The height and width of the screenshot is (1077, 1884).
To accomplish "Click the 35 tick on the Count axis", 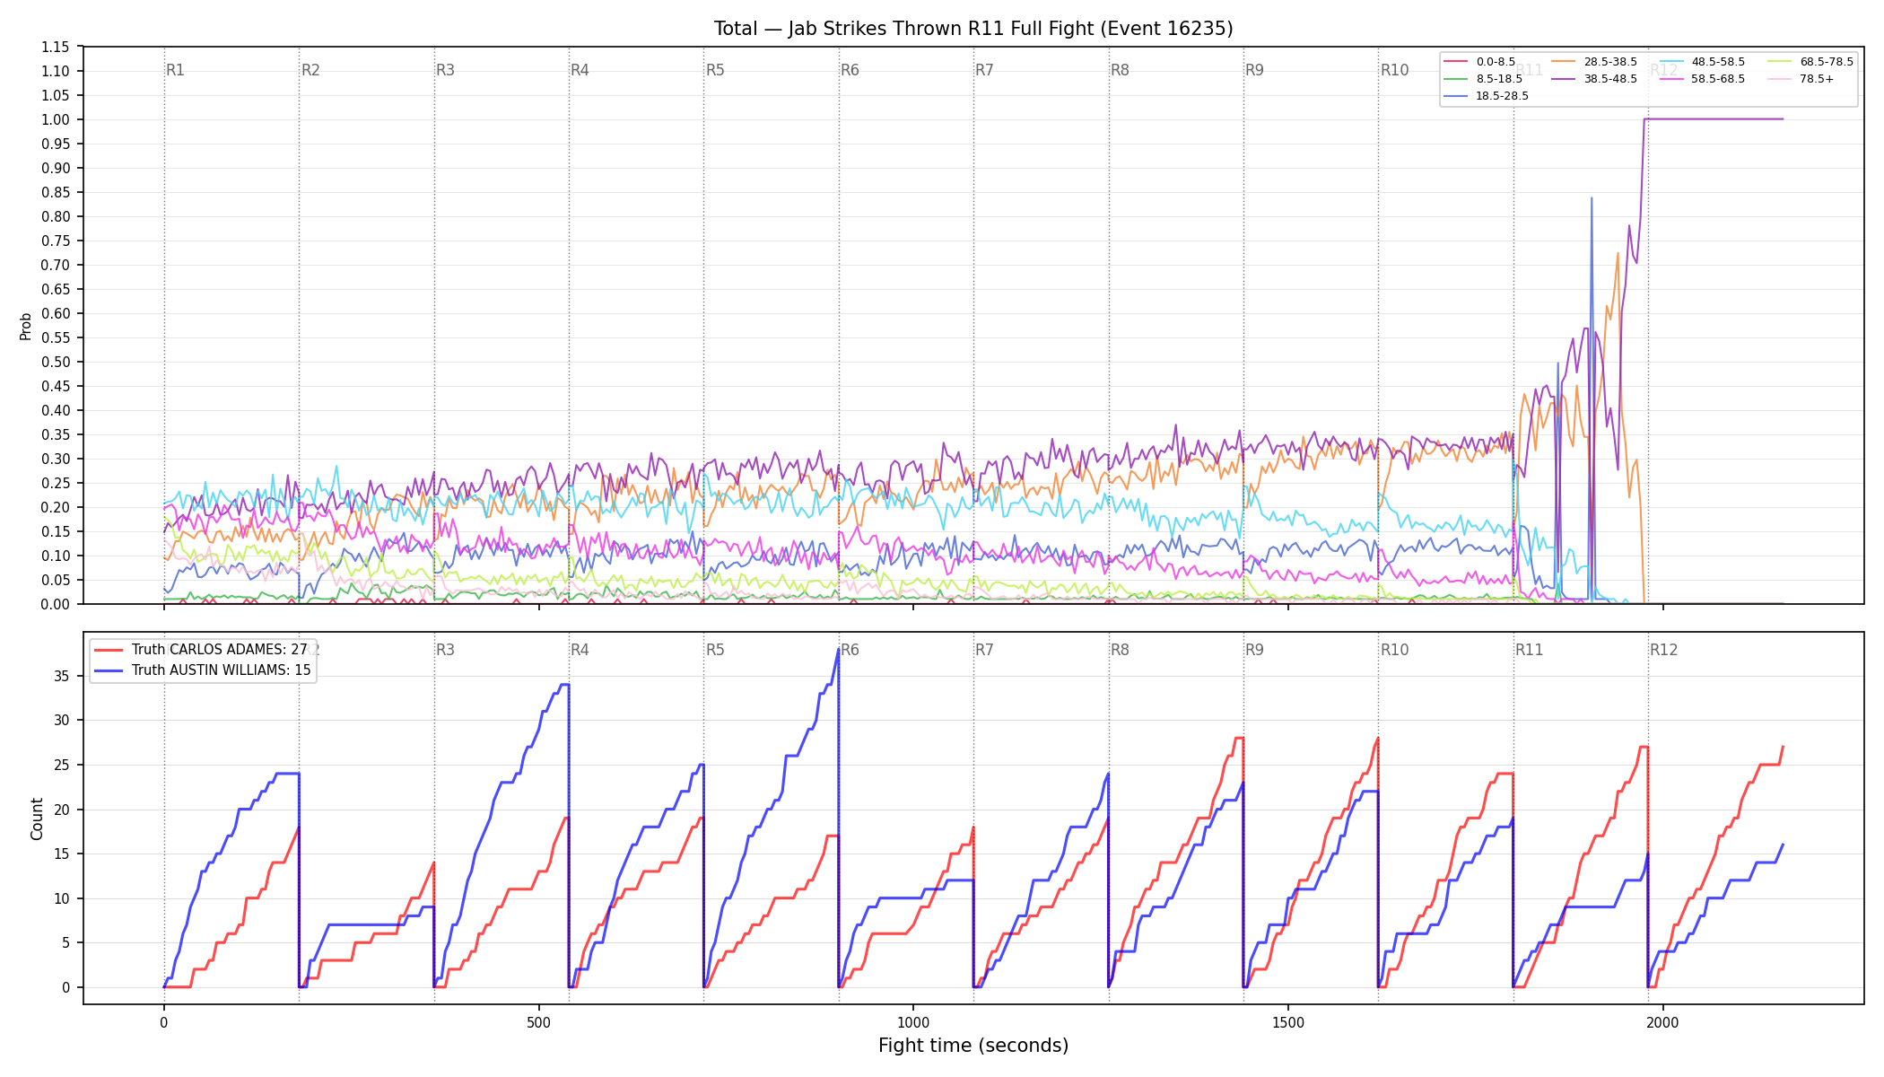I will coord(63,676).
